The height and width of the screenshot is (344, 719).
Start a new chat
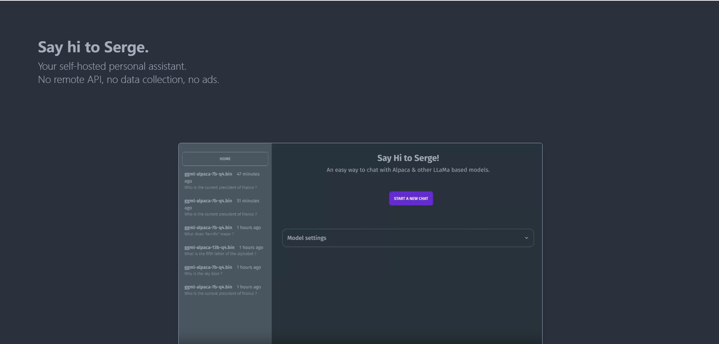click(411, 199)
